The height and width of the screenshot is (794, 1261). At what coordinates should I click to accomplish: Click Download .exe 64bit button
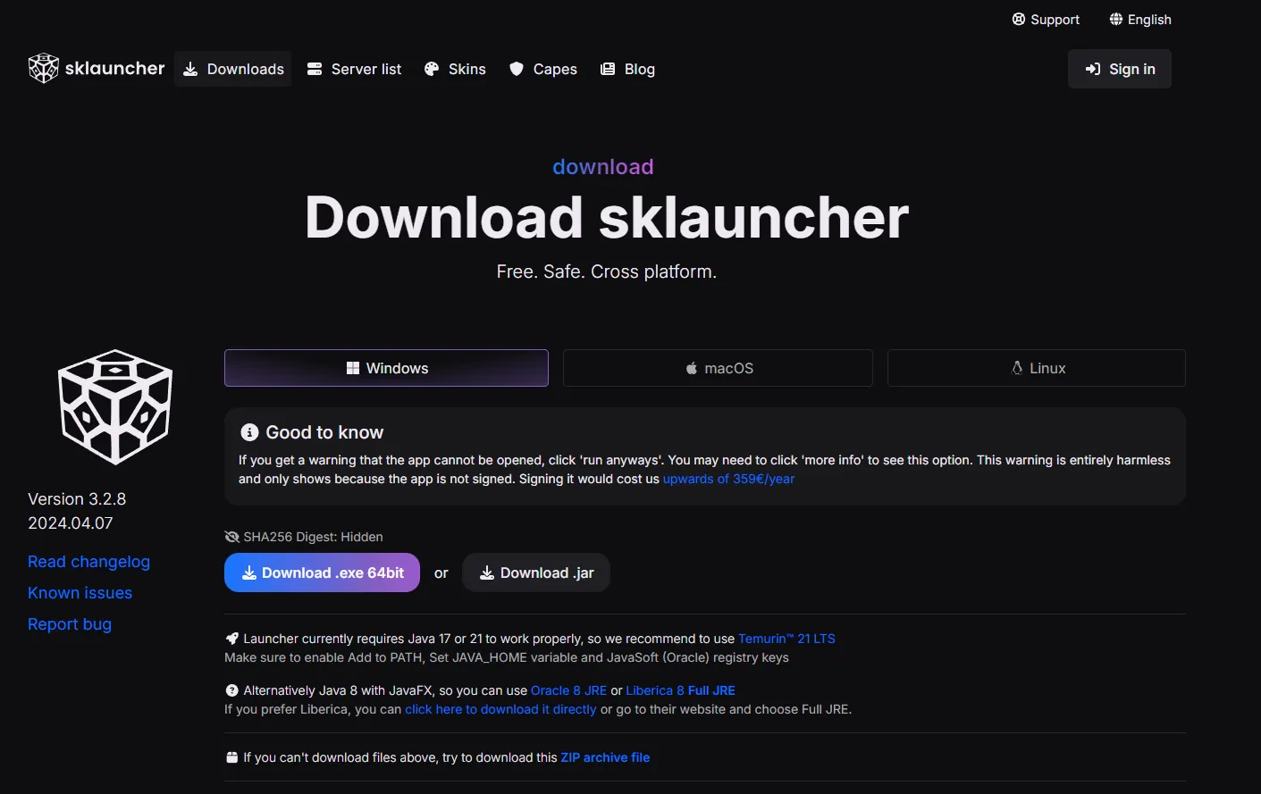(x=322, y=573)
